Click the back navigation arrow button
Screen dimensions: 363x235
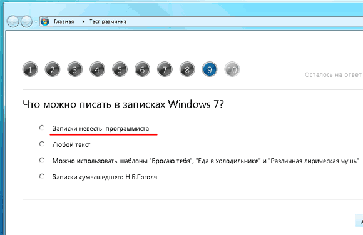click(x=13, y=21)
